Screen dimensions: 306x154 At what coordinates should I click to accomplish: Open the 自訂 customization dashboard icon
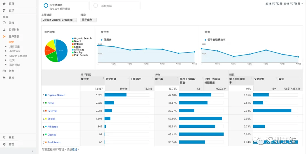click(x=4, y=10)
